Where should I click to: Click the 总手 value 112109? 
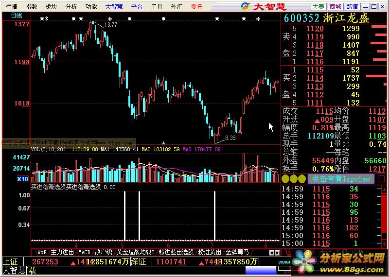click(320, 136)
